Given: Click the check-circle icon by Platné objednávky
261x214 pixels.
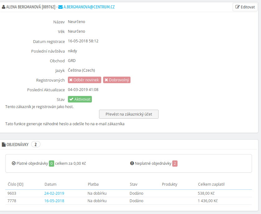Looking at the screenshot, I should [13, 163].
